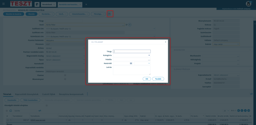256x125 pixels.
Task: Close the Új feladat dialog
Action: coord(166,42)
